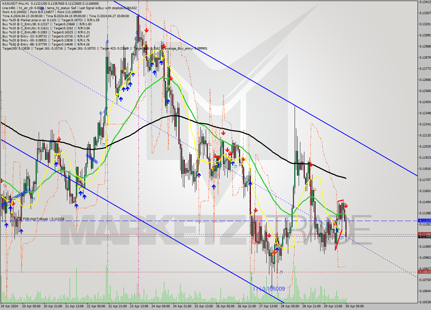Click the FSB-HighToBreak 0.113156 label
Screen dimensions: 431x310
coord(43,219)
